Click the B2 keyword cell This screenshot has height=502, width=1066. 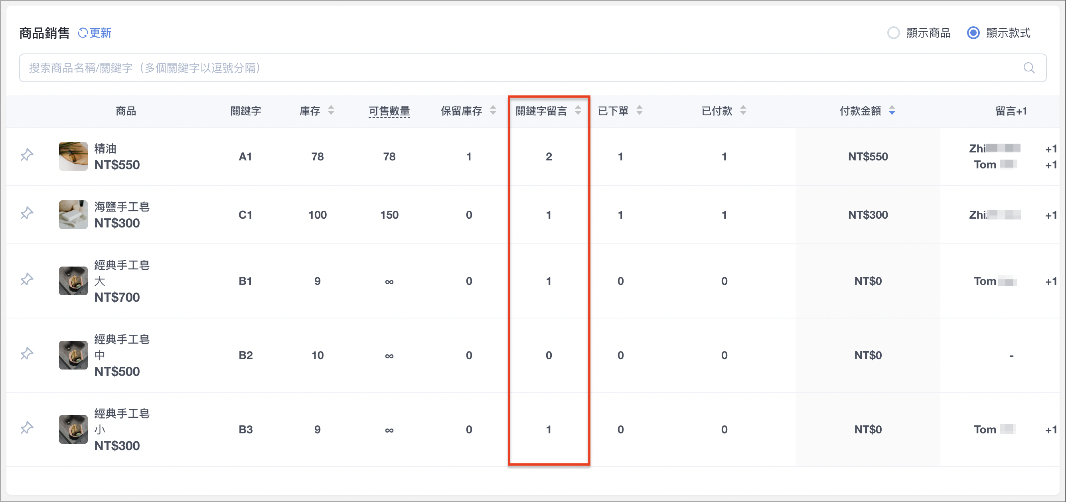pos(245,355)
